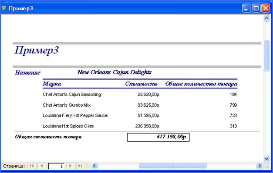This screenshot has width=273, height=173.
Task: Click the cost value 61 595,00р.
Action: pos(149,115)
